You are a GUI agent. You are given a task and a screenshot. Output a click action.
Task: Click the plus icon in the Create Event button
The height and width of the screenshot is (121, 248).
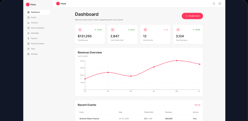tap(186, 16)
